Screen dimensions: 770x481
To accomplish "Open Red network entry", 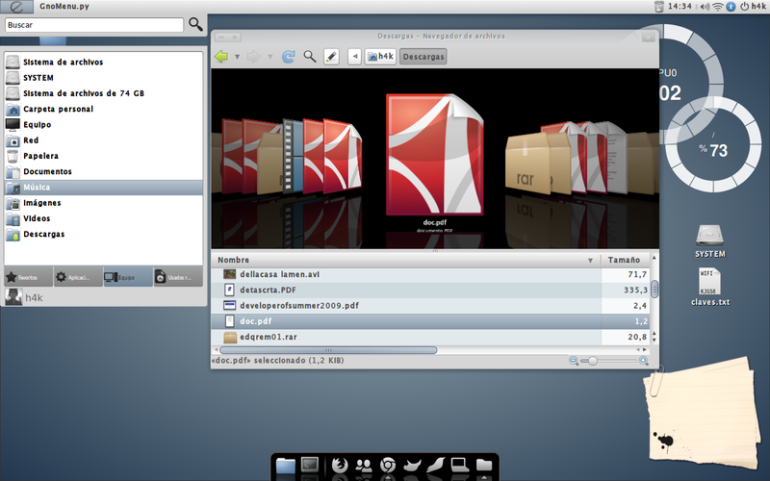I will 104,140.
